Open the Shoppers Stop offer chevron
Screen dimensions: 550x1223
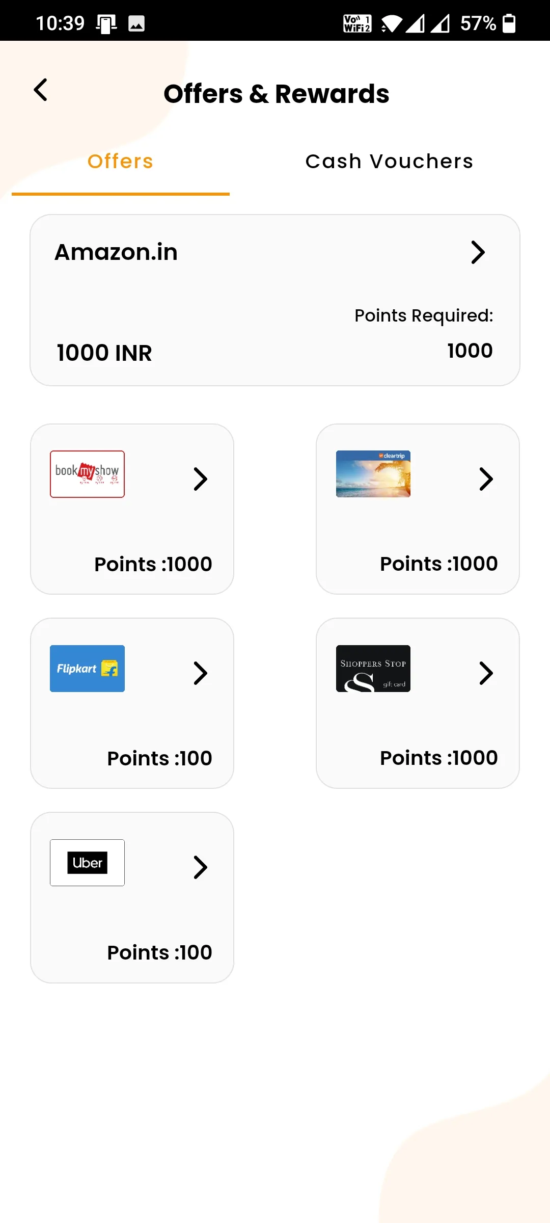click(486, 673)
